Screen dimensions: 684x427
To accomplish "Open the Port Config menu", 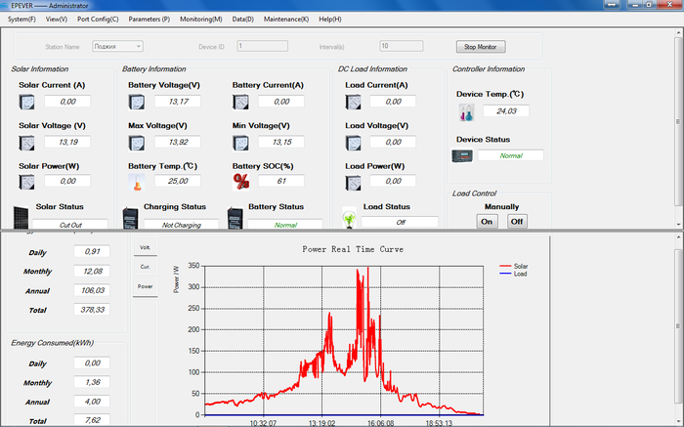I will (98, 19).
